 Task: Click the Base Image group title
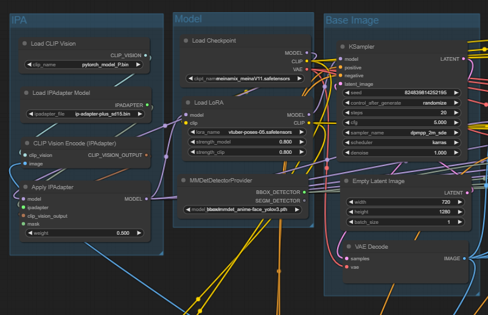coord(352,20)
